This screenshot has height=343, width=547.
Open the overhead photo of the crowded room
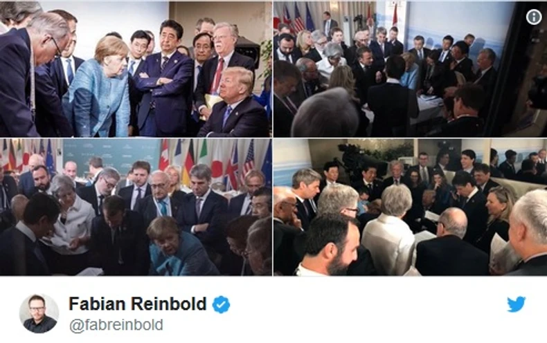(410, 69)
